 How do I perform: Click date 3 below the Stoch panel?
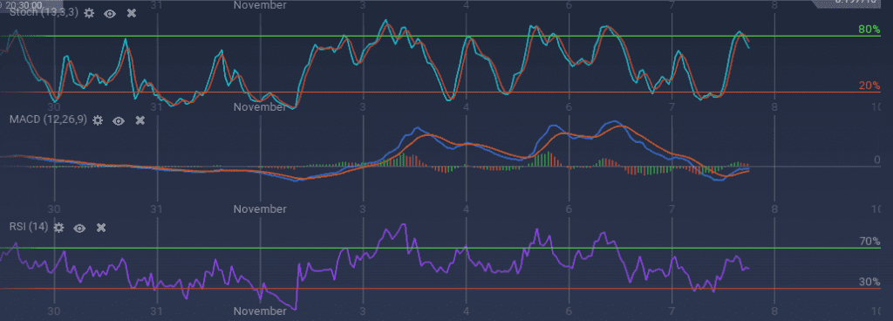click(363, 107)
